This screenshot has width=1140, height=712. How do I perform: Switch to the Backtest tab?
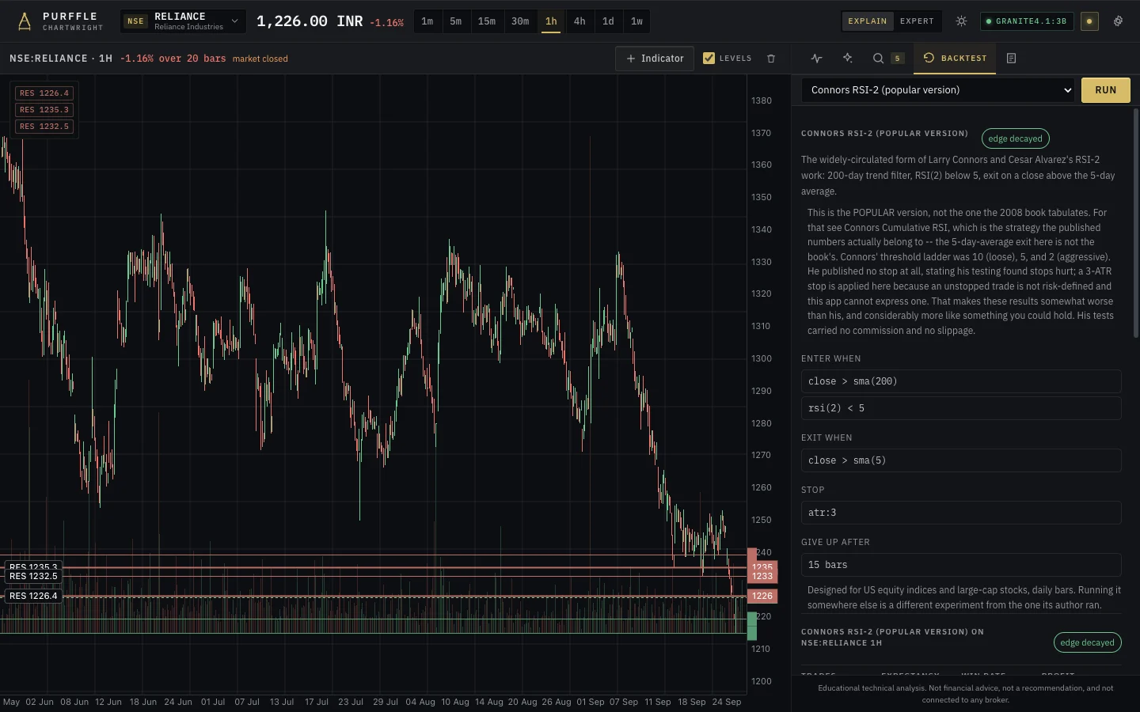(x=955, y=59)
